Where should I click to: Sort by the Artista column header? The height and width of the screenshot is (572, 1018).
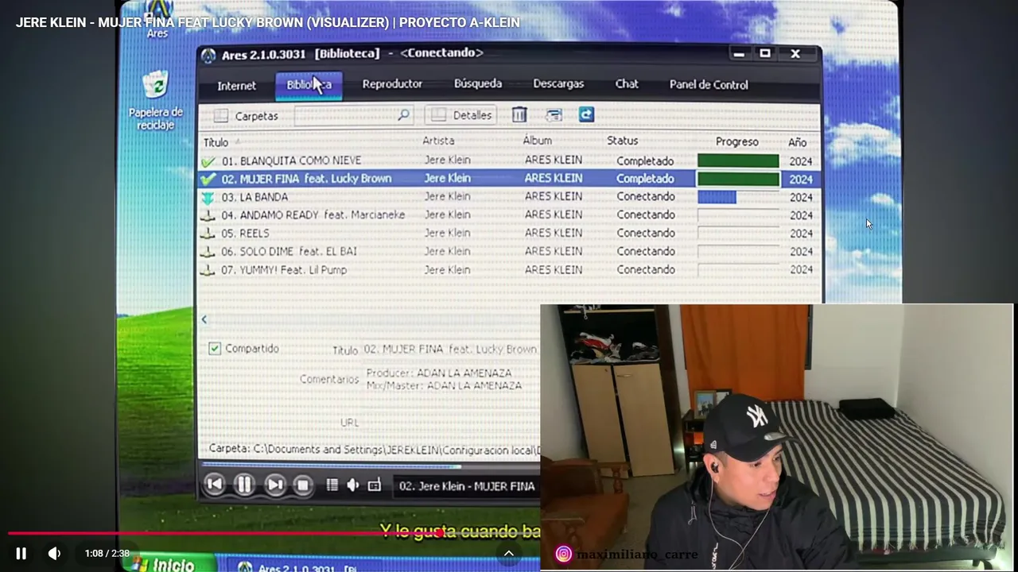click(x=438, y=141)
